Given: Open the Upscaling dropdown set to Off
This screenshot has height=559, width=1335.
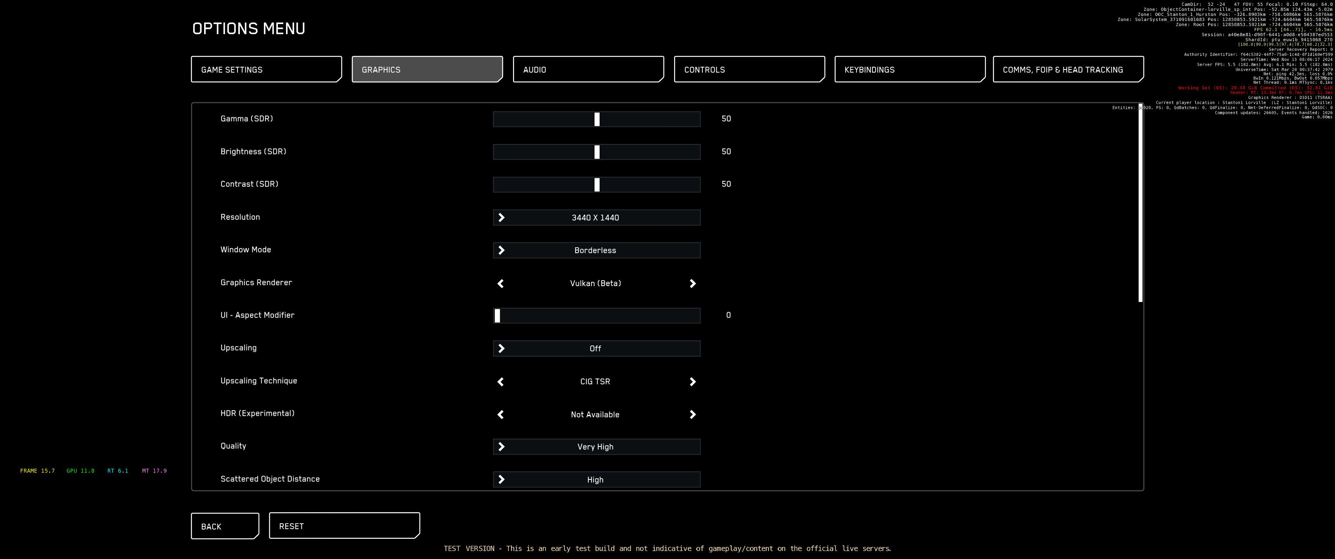Looking at the screenshot, I should [596, 349].
